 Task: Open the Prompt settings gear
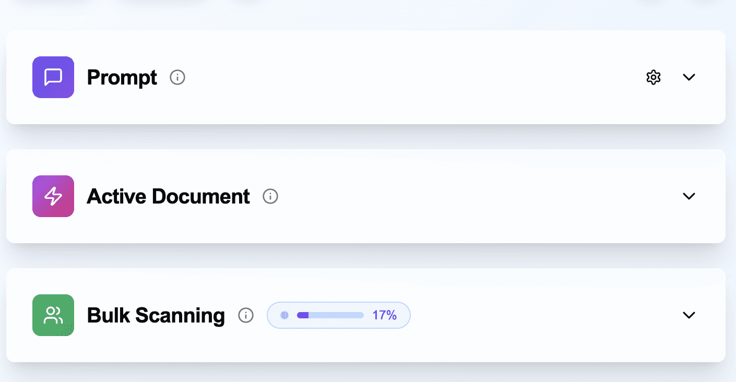click(x=653, y=77)
